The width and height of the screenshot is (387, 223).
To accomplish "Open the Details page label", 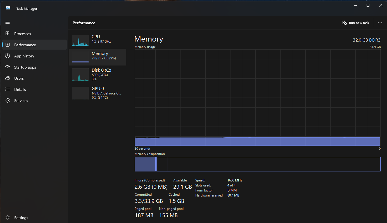I will [20, 89].
